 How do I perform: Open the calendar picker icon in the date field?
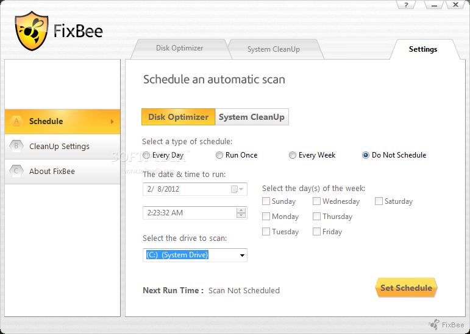pos(237,189)
